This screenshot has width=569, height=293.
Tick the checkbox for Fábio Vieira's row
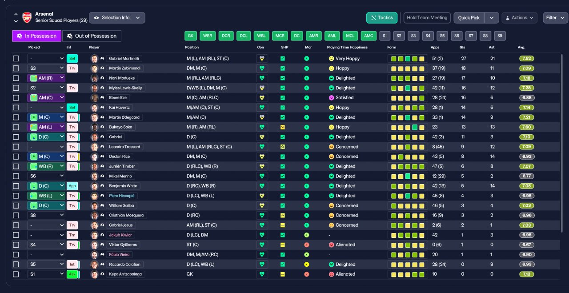pos(16,255)
